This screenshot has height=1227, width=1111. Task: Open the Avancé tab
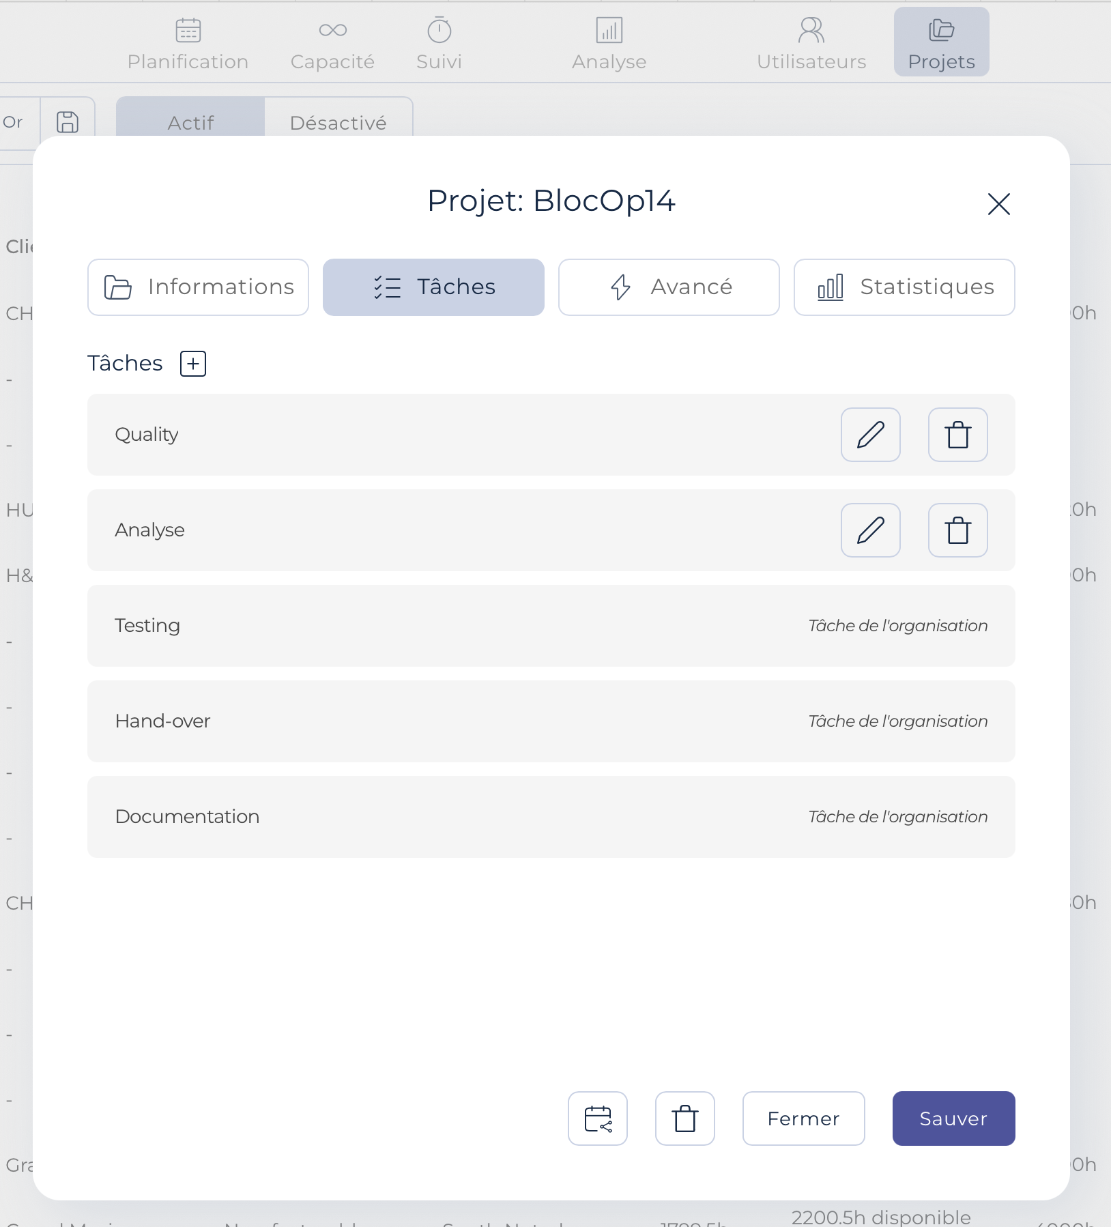[669, 287]
